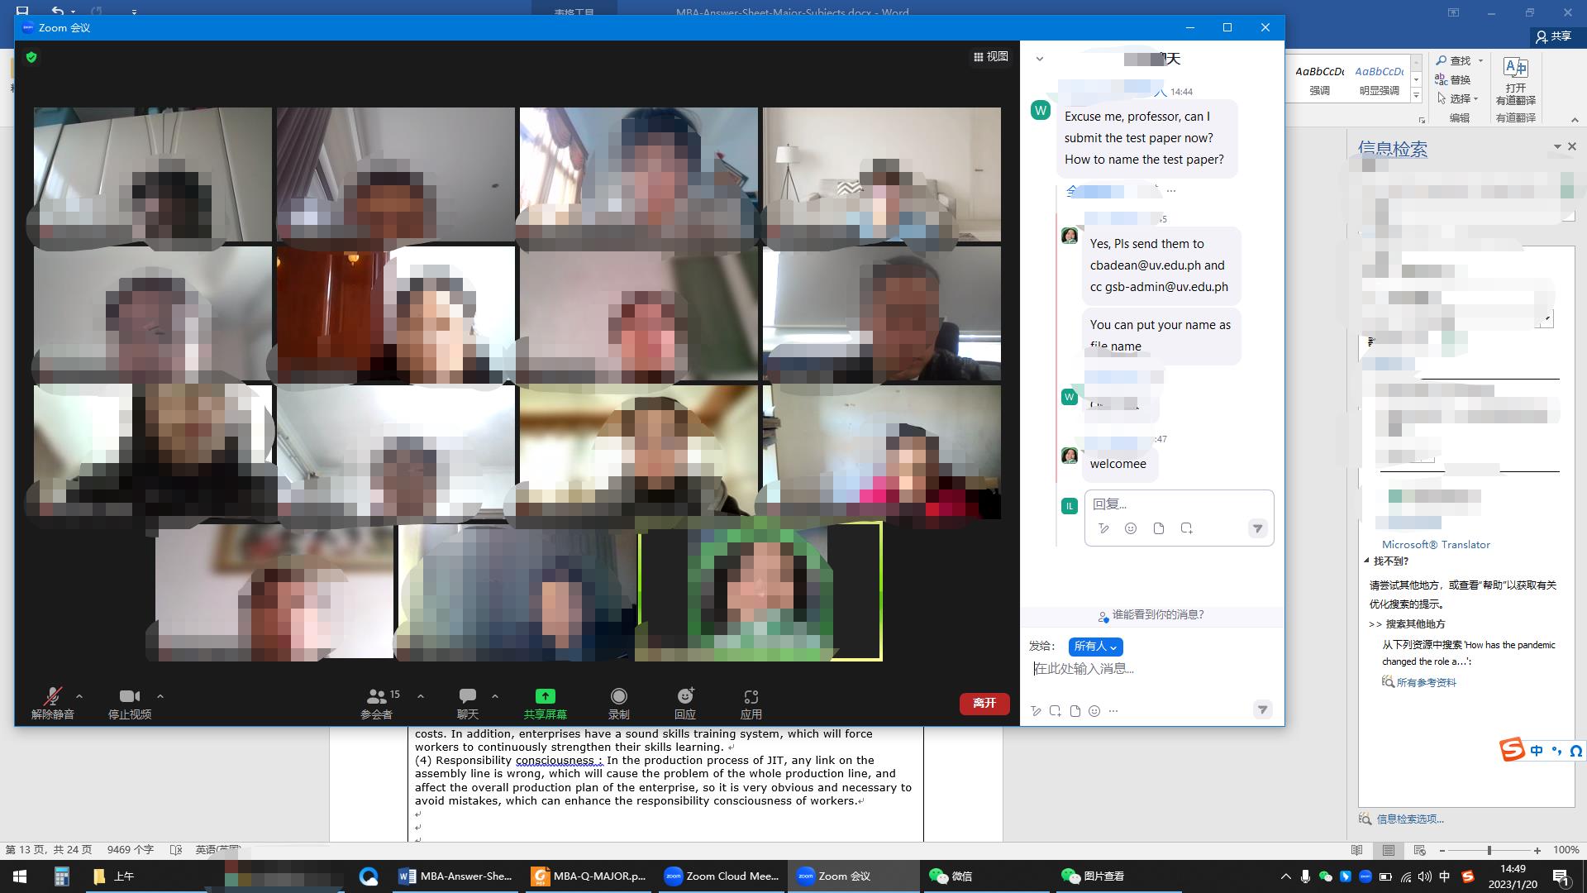1587x893 pixels.
Task: Leave the Zoom meeting
Action: click(984, 703)
